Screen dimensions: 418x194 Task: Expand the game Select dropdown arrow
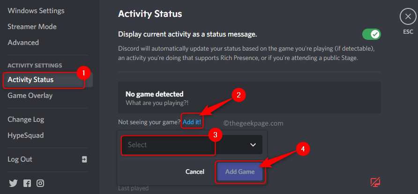click(x=253, y=145)
